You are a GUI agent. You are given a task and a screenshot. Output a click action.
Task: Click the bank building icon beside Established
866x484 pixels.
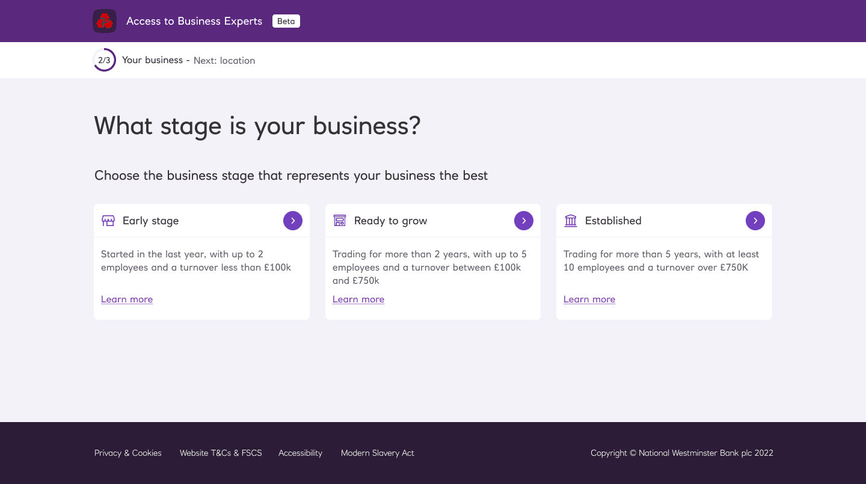[571, 221]
